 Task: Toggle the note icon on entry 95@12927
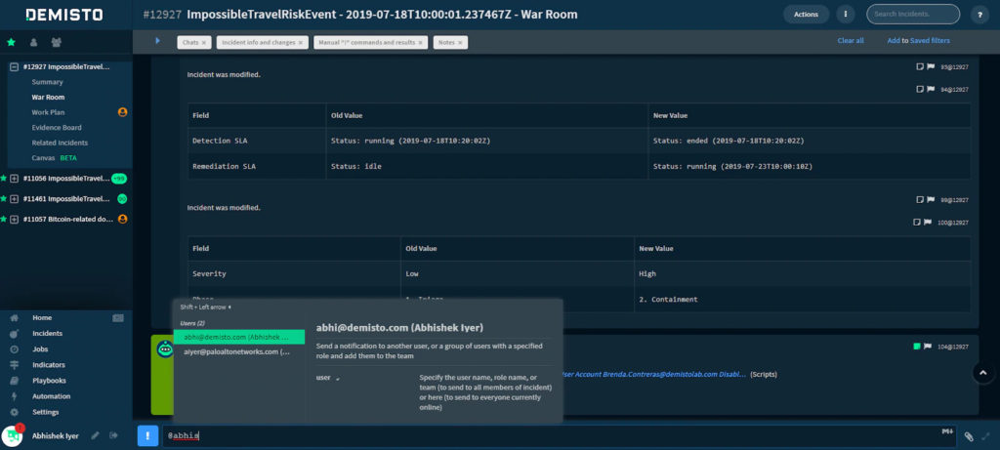pos(920,65)
